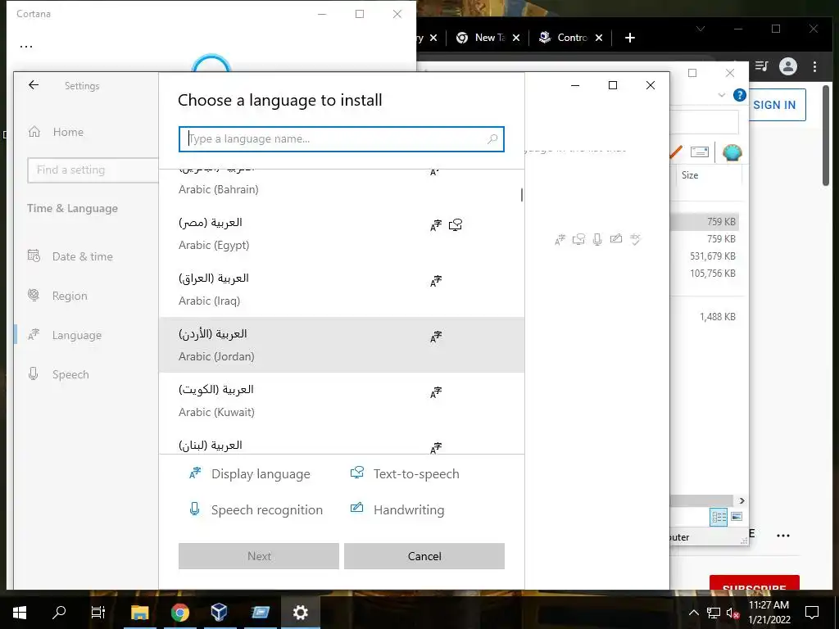Click the Text-to-speech legend icon
The height and width of the screenshot is (629, 839).
pos(357,473)
